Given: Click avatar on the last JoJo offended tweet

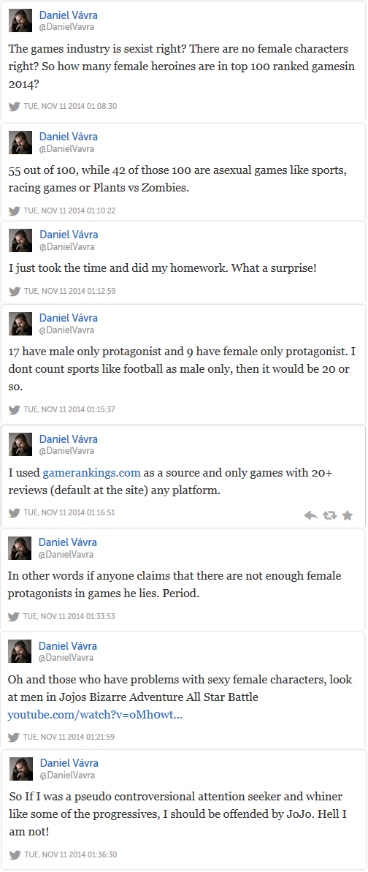Looking at the screenshot, I should [x=21, y=768].
